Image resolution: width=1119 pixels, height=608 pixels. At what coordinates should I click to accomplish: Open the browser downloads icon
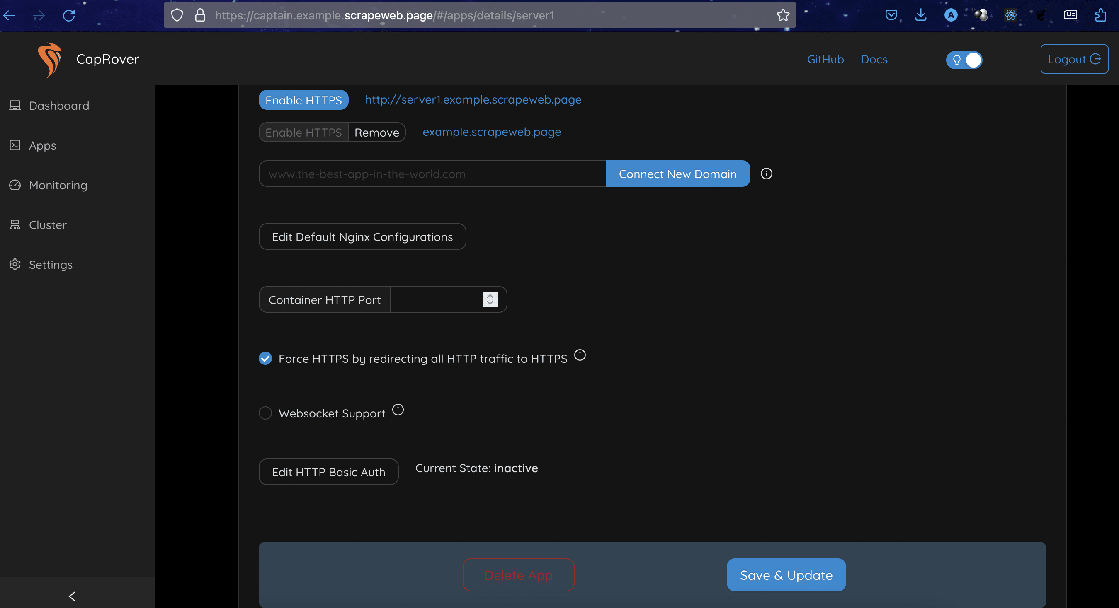[920, 16]
